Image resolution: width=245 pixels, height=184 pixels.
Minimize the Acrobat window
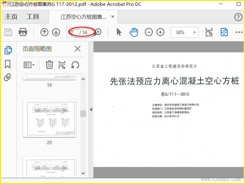(x=221, y=4)
